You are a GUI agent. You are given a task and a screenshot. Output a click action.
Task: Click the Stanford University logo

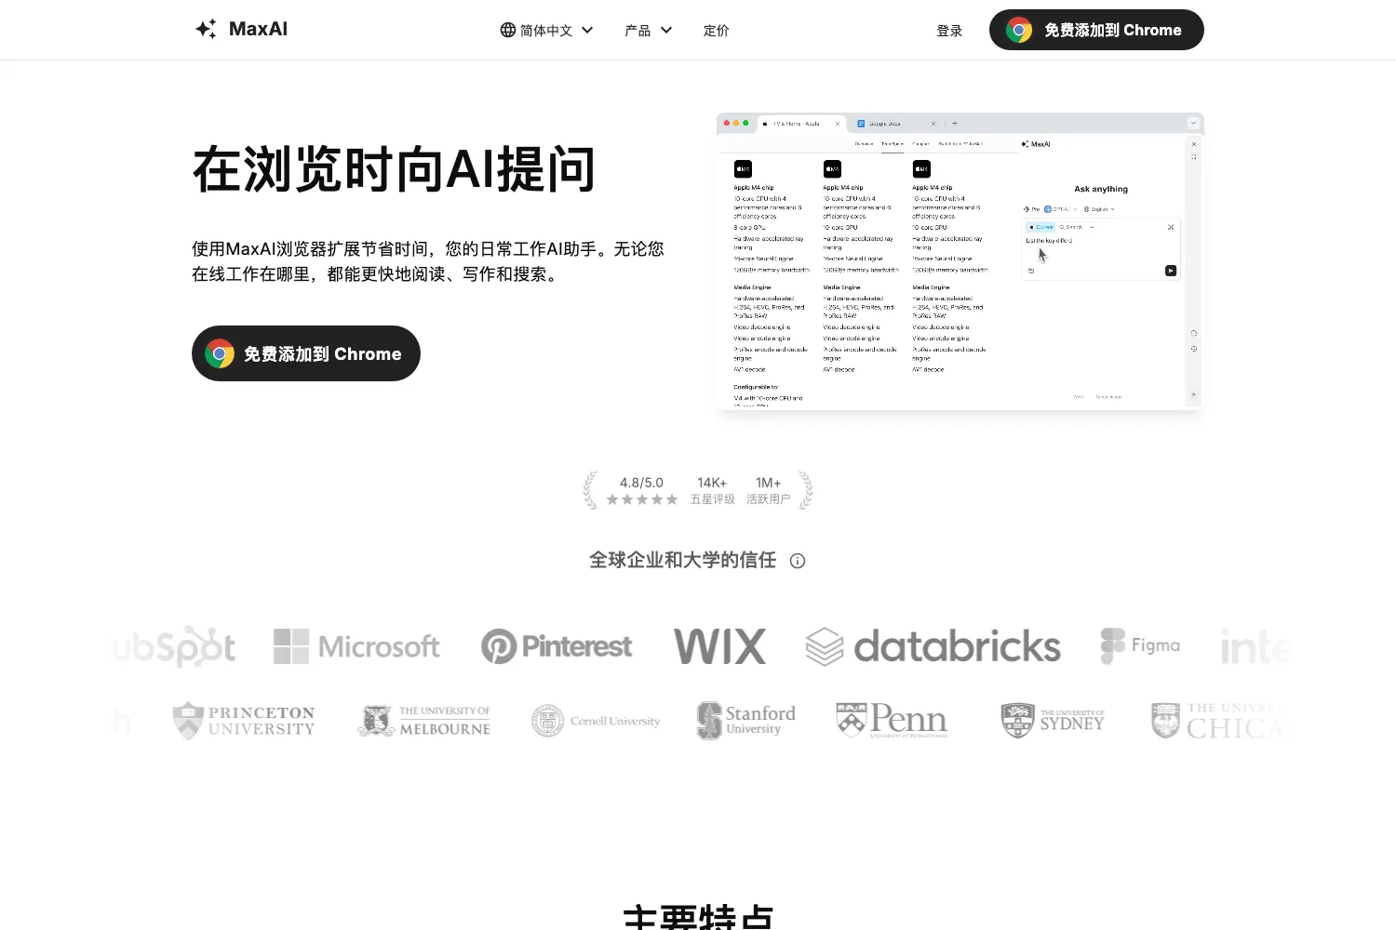[x=746, y=721]
